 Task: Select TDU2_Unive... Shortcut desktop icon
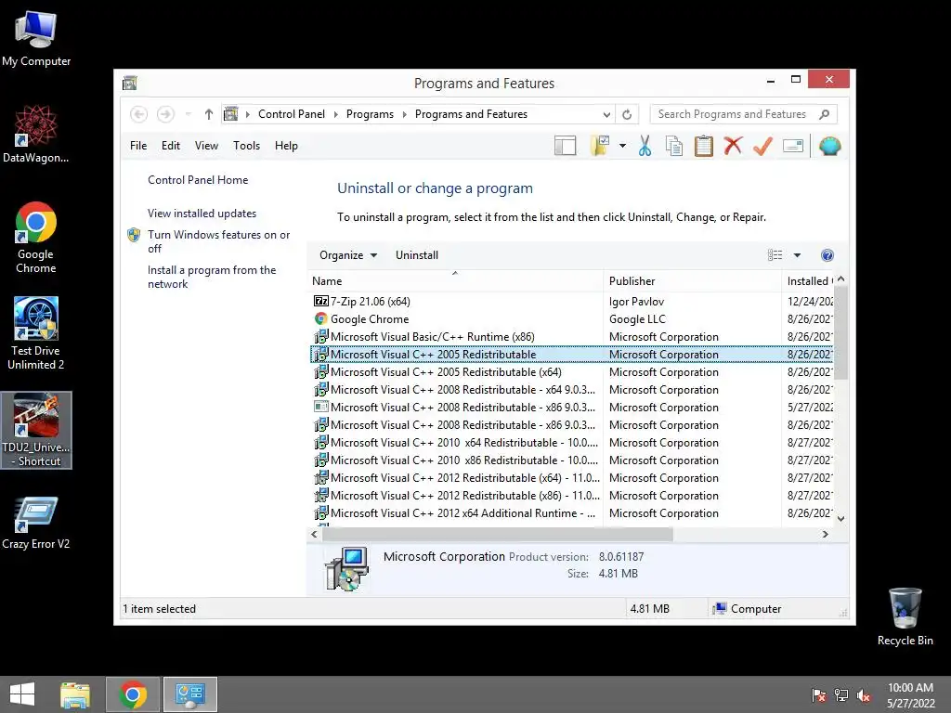[x=36, y=430]
